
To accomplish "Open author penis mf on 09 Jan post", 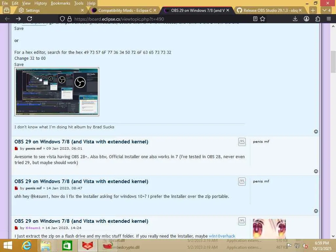I will [34, 149].
